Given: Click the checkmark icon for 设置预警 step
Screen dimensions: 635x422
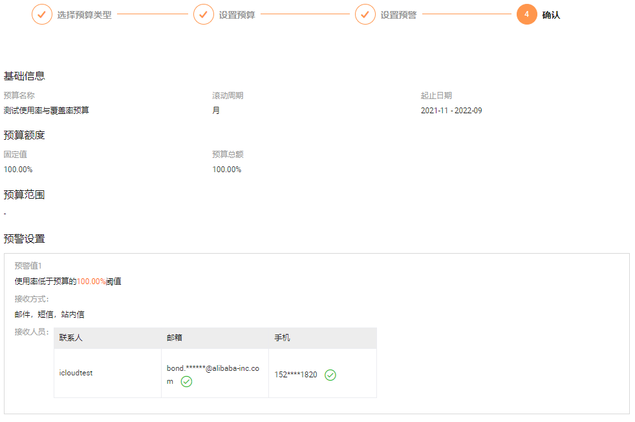Looking at the screenshot, I should tap(365, 15).
